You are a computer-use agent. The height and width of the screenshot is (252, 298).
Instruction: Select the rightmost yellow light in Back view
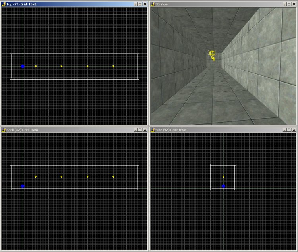(113, 176)
